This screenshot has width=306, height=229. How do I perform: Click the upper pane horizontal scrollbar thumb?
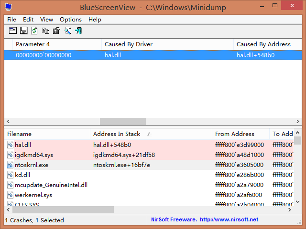[x=122, y=121]
